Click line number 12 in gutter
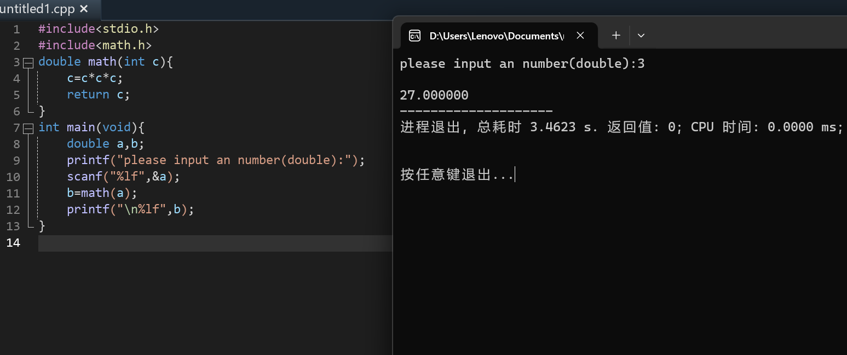Viewport: 847px width, 355px height. [x=13, y=209]
